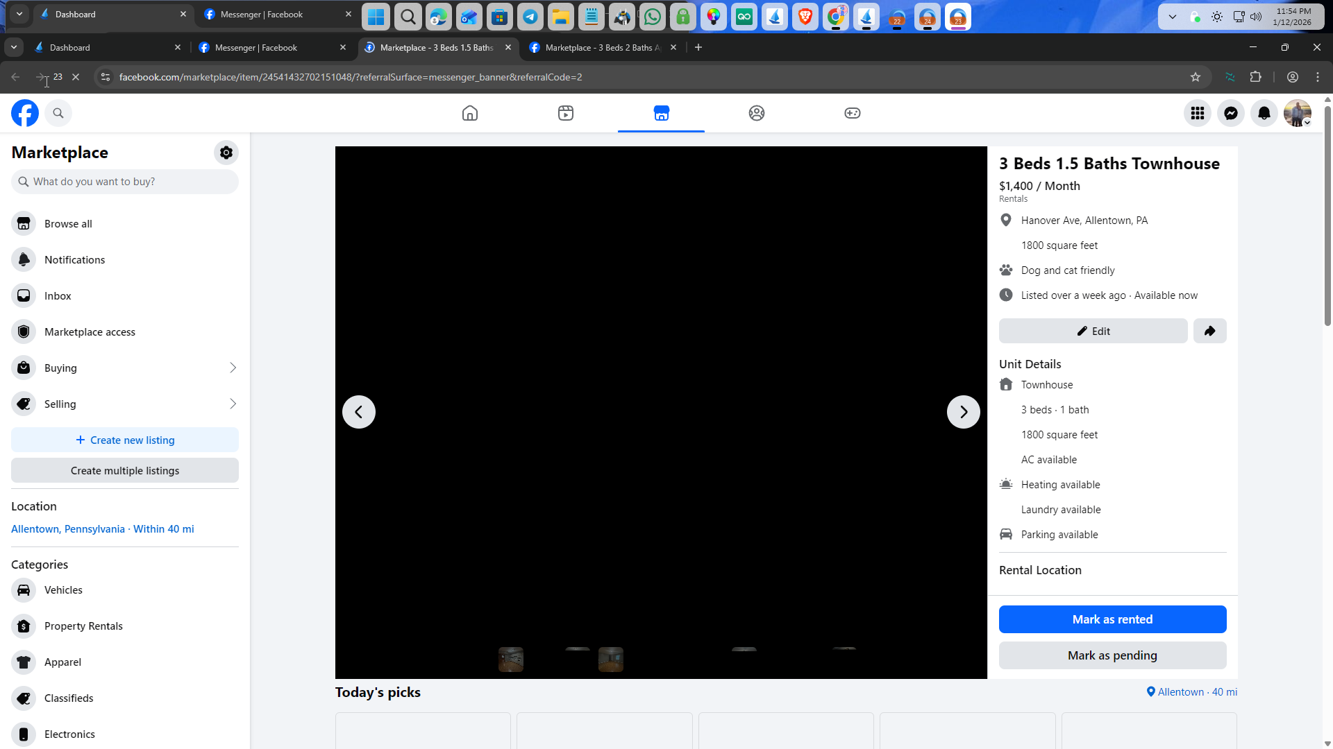Click Create new listing
Viewport: 1333px width, 749px height.
pyautogui.click(x=125, y=440)
